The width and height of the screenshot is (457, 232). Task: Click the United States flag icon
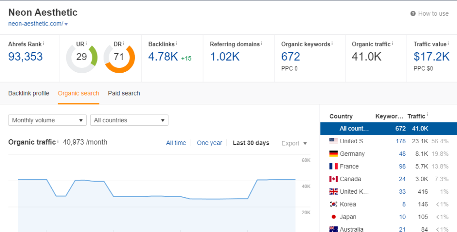(333, 141)
